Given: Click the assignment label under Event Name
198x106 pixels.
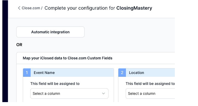Looking at the screenshot, I should point(55,84).
